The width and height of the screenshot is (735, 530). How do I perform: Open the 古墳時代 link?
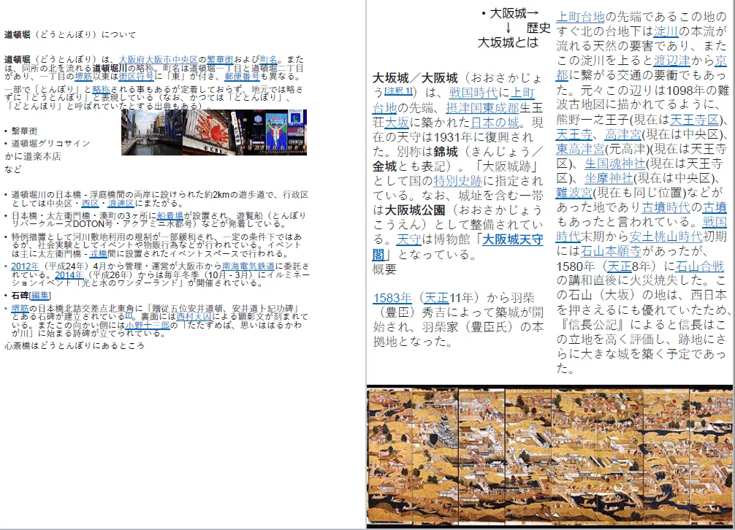(x=666, y=207)
